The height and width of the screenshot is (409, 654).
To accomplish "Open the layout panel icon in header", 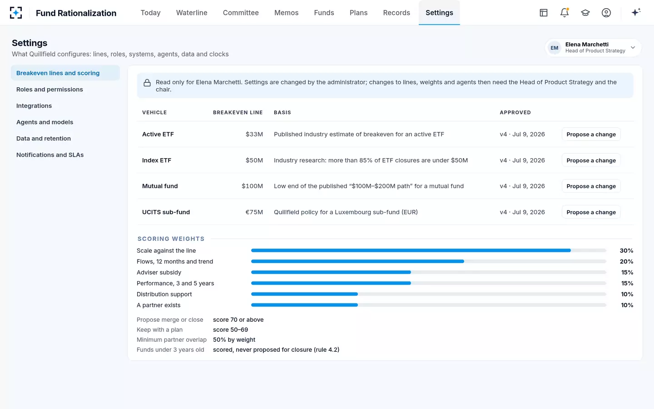I will tap(544, 13).
